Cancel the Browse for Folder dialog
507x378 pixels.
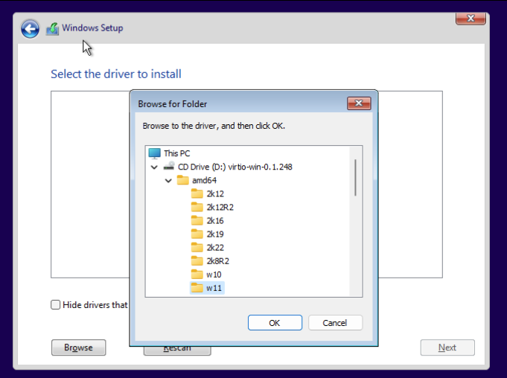click(x=335, y=323)
